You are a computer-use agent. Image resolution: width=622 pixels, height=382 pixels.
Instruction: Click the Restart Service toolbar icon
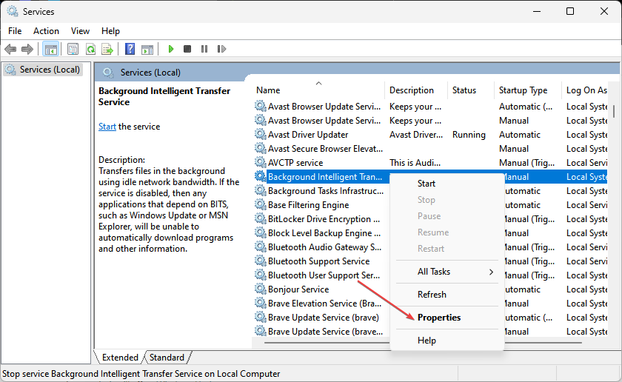(x=221, y=49)
